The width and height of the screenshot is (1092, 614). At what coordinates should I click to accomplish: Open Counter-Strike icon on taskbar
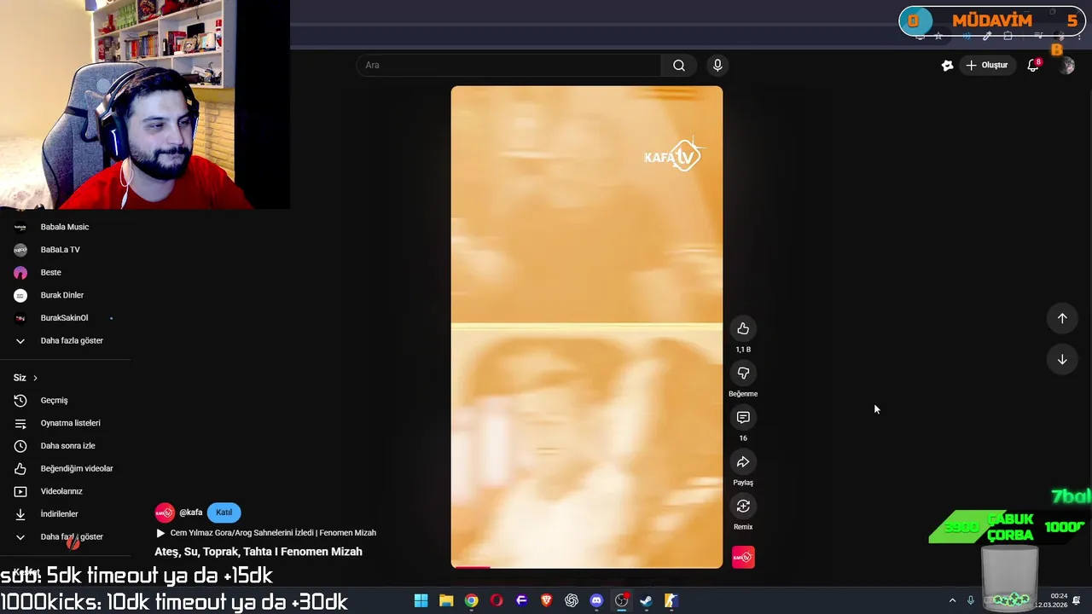(x=671, y=600)
